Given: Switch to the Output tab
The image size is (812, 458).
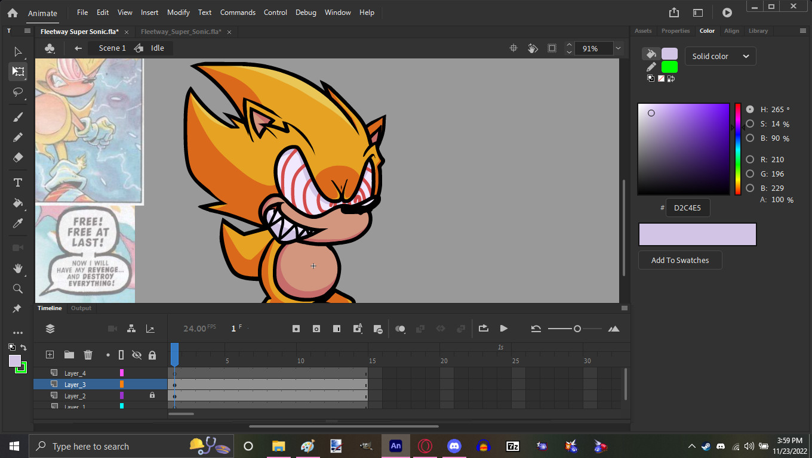Looking at the screenshot, I should tap(81, 308).
